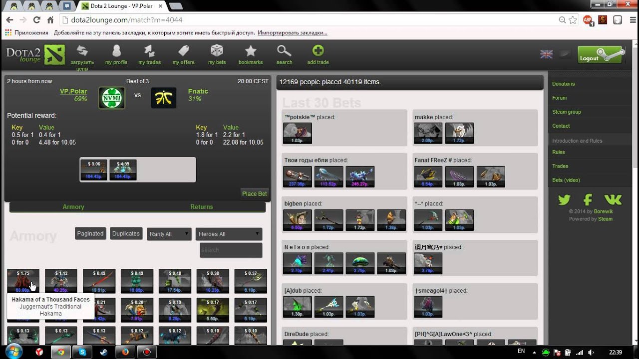Open Rules in sidebar

click(559, 152)
